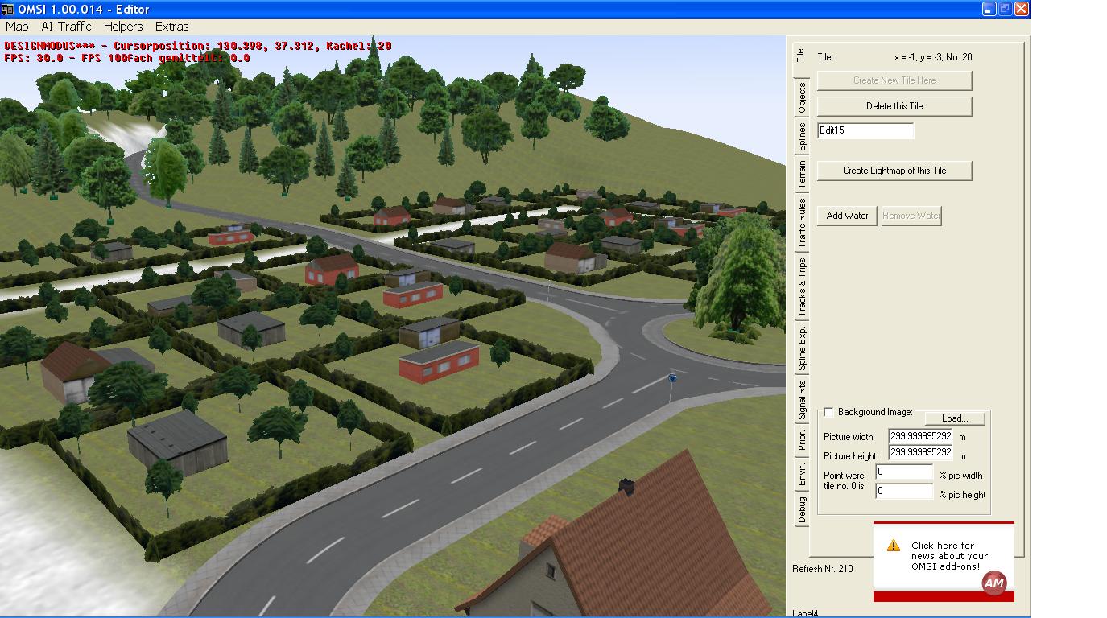Click the yellow warning icon in notification
This screenshot has height=618, width=1107.
[893, 546]
